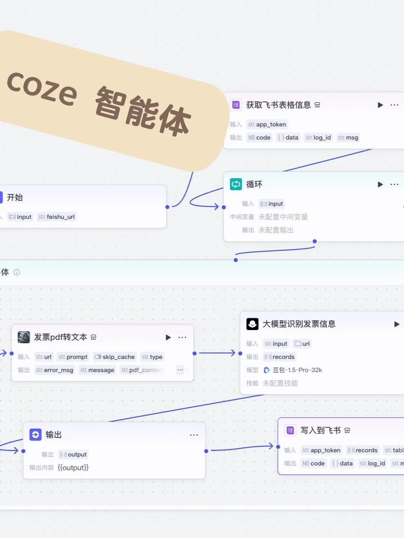Click the 发票pdf转文本 node thumbnail icon

pyautogui.click(x=24, y=337)
